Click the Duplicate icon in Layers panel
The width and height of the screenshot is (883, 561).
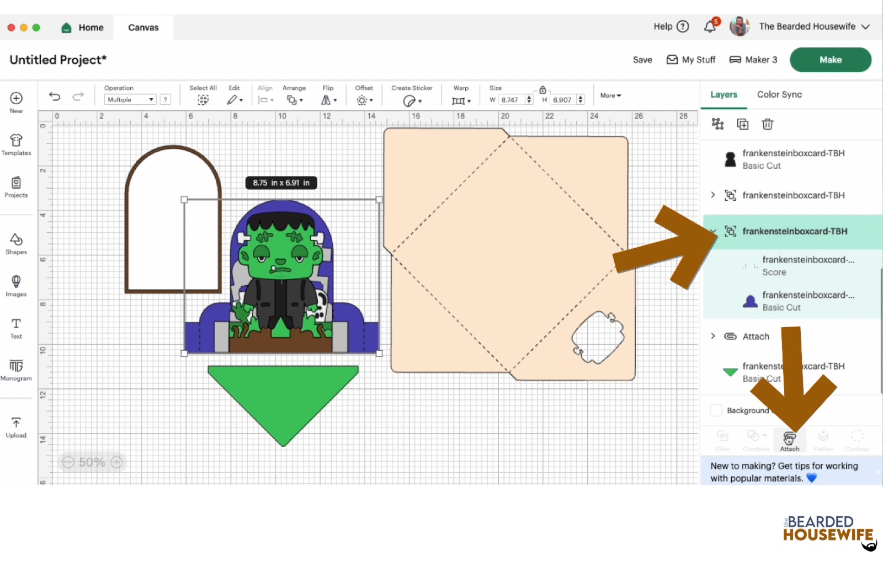[x=743, y=124]
